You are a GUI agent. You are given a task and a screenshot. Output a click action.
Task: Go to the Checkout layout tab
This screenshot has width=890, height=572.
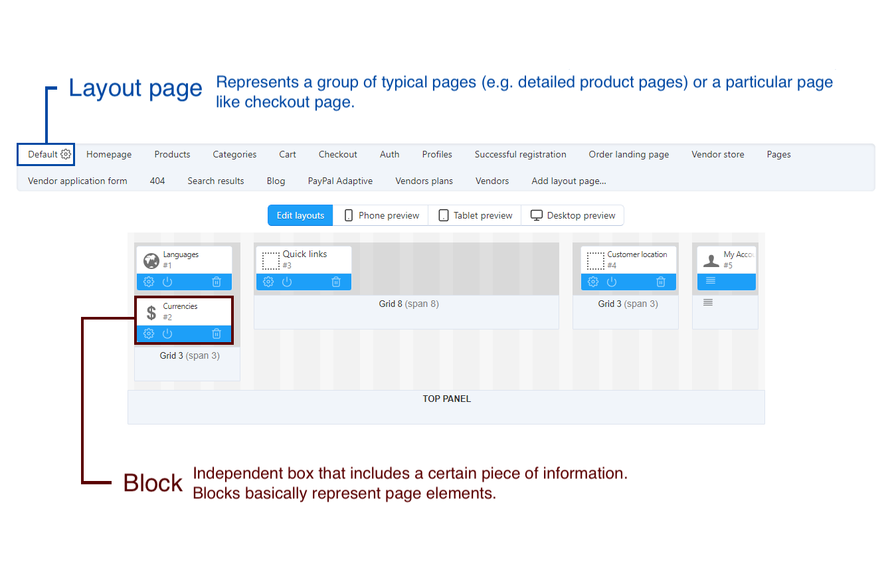click(338, 154)
